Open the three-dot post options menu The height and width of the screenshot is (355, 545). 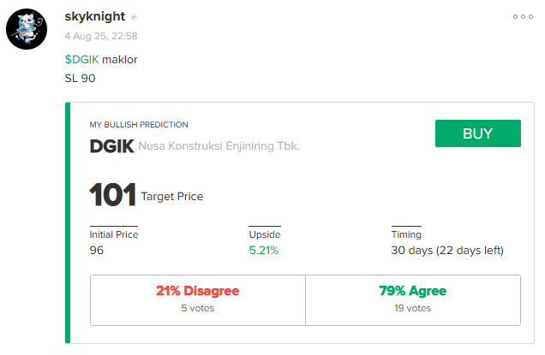coord(523,16)
